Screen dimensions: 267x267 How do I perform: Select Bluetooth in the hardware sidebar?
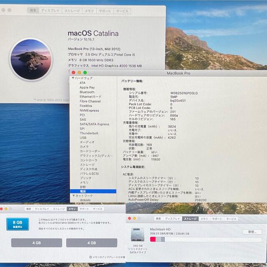[x=87, y=92]
